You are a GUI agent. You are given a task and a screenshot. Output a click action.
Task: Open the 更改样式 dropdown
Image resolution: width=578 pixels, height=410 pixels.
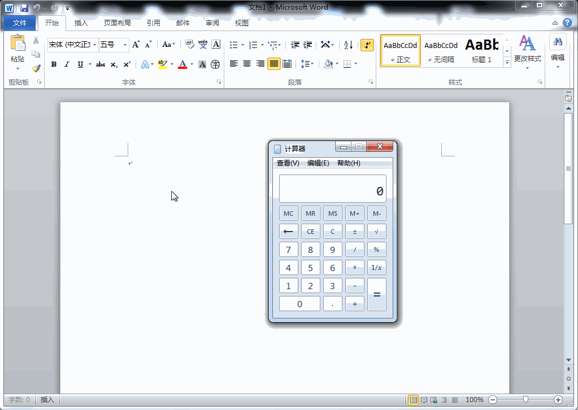click(527, 51)
